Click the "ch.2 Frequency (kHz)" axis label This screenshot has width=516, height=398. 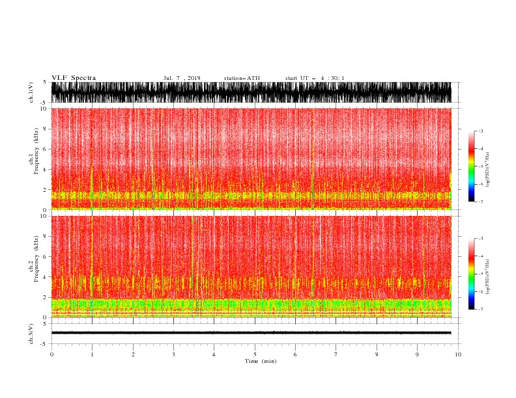(x=34, y=259)
